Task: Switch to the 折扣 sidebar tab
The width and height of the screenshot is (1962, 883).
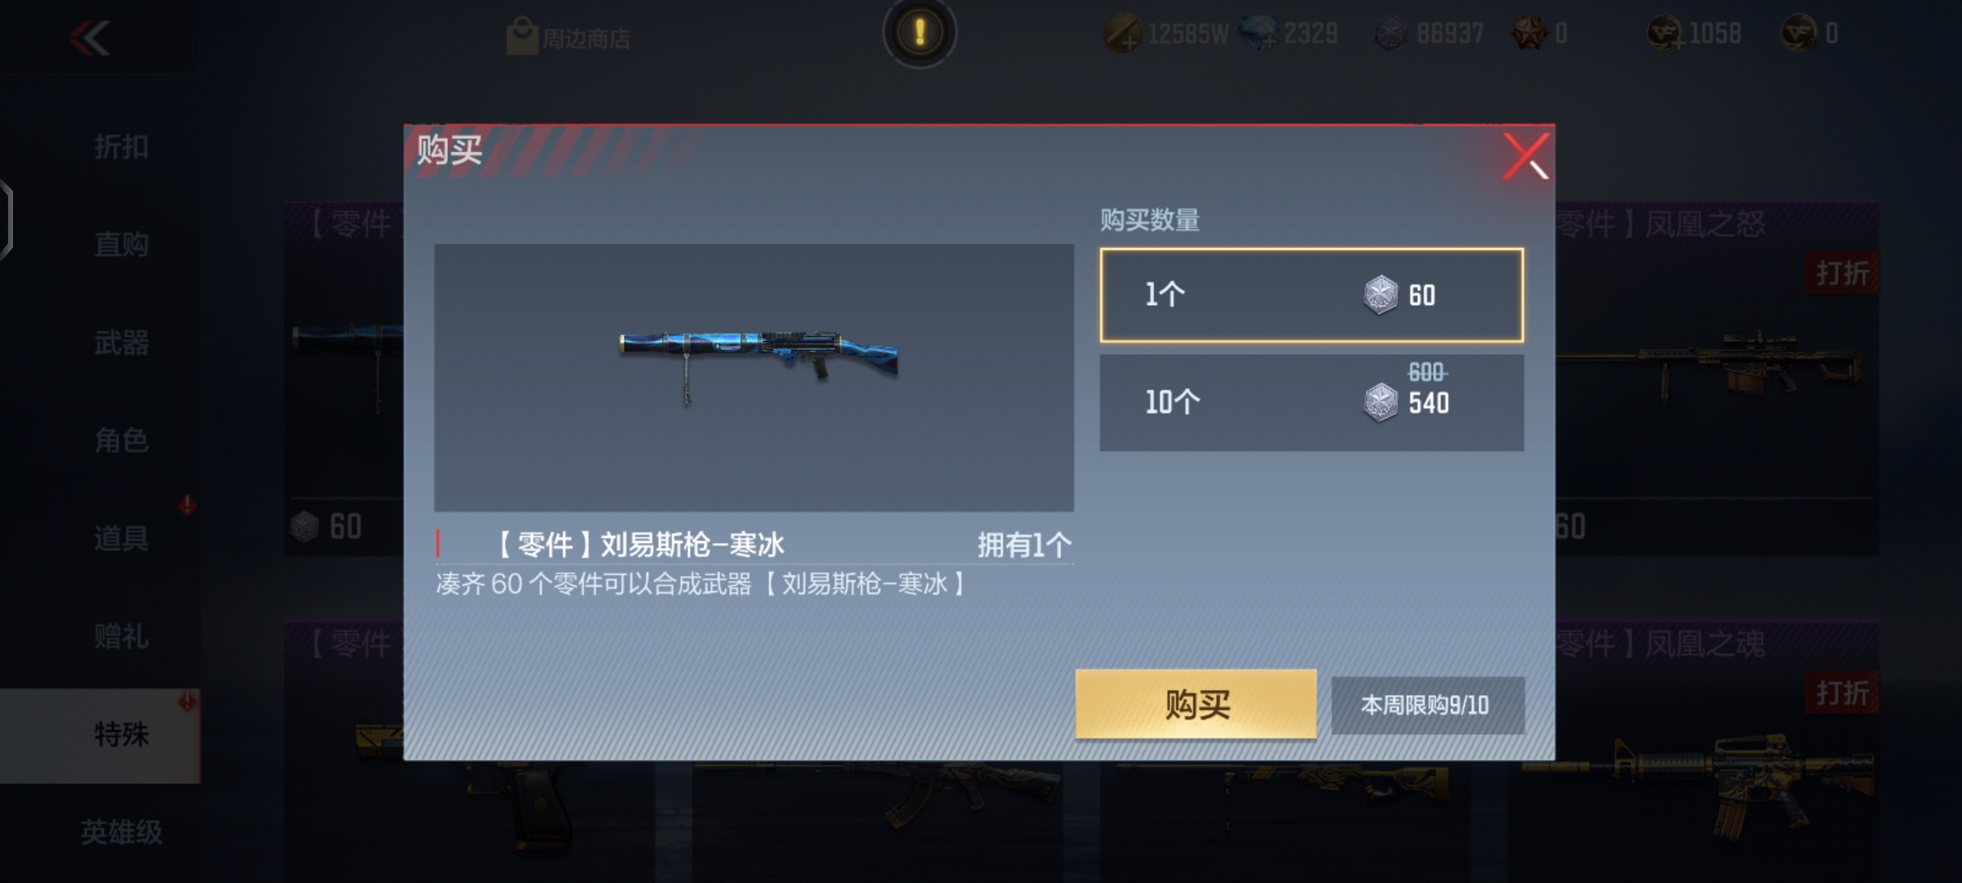Action: tap(121, 146)
